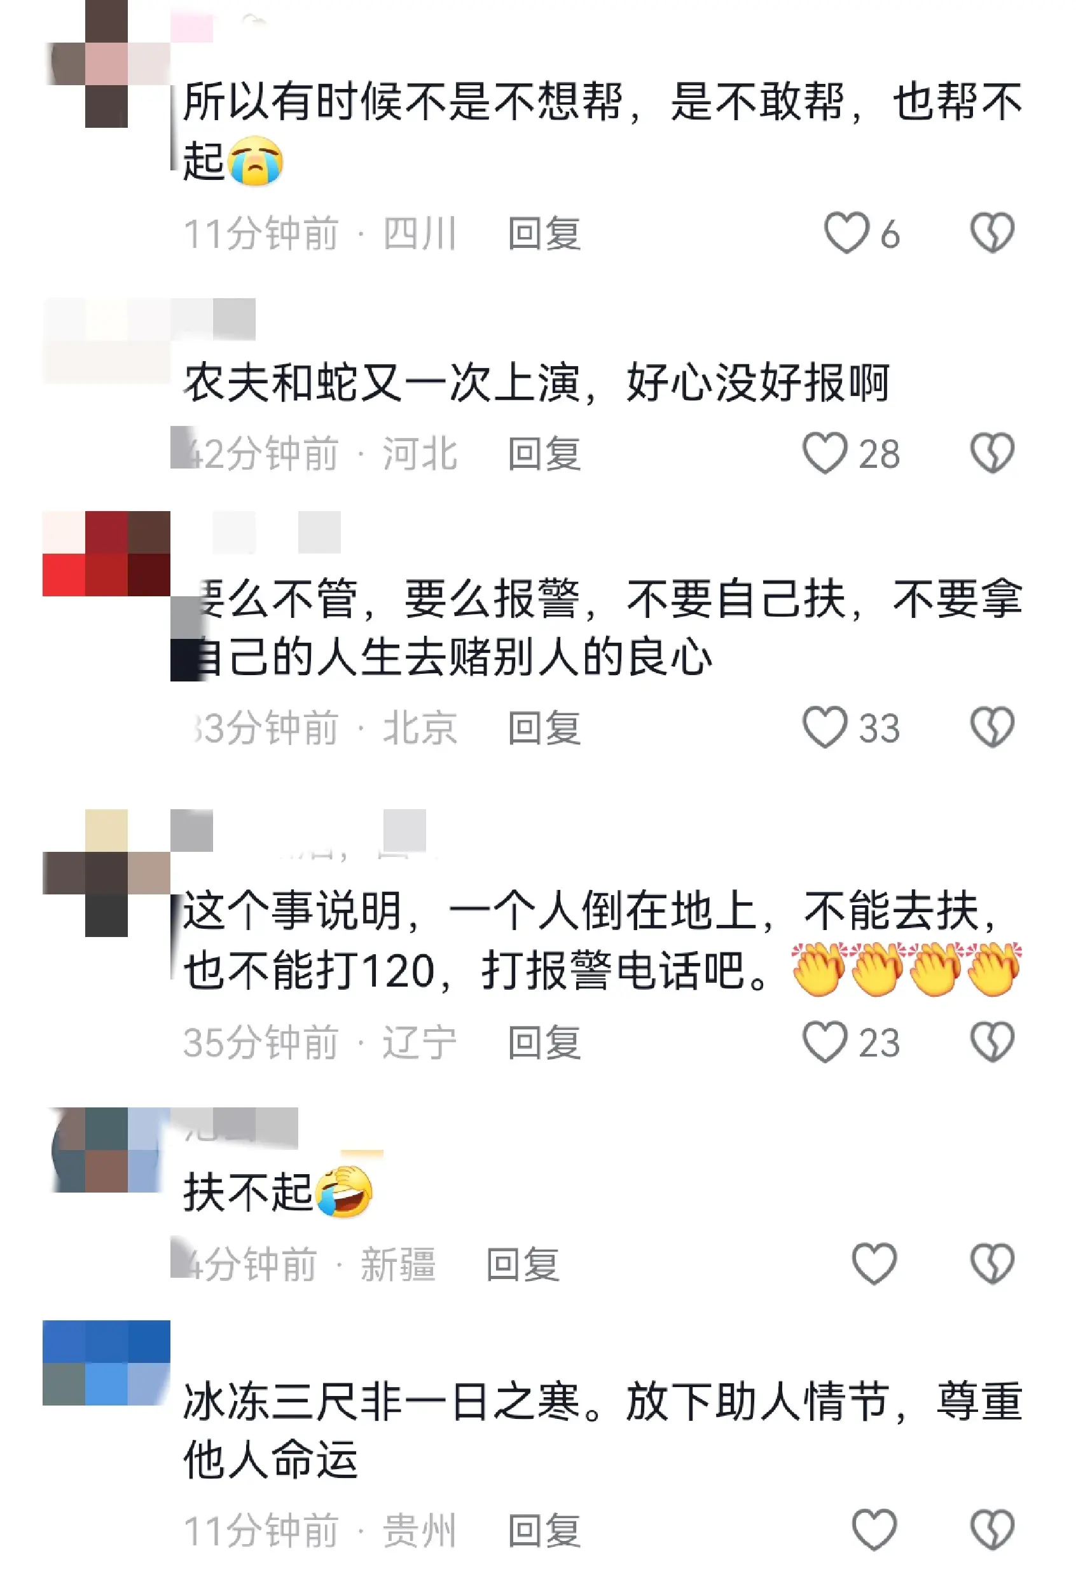
Task: Open the red avatar of Beijing commenter
Action: click(106, 553)
